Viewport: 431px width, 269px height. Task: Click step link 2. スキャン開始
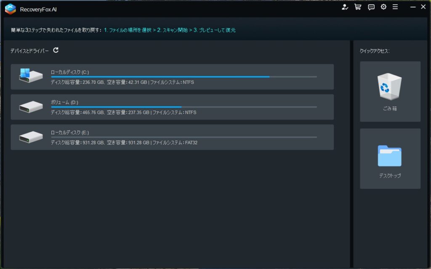pyautogui.click(x=172, y=30)
